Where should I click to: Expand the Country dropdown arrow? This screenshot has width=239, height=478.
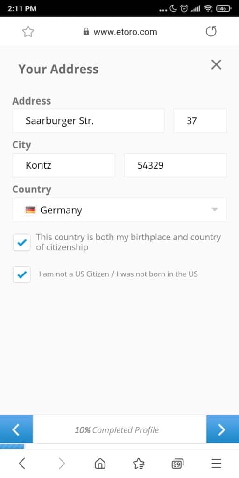[215, 210]
